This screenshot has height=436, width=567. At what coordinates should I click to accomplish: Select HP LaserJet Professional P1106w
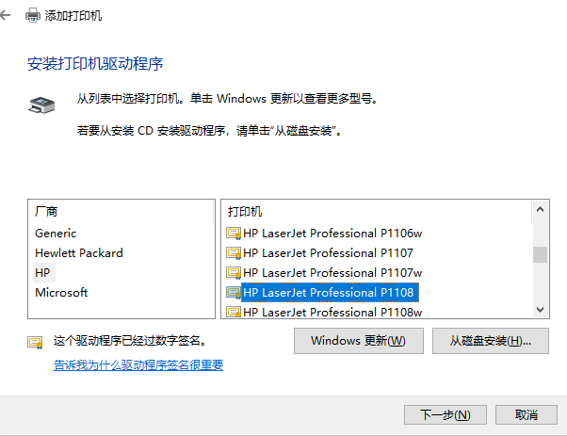click(x=332, y=234)
